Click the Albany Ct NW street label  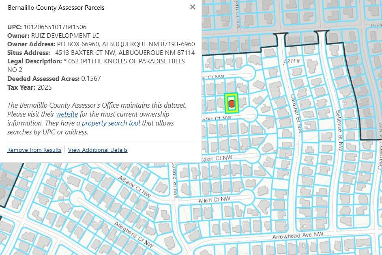pos(135,187)
